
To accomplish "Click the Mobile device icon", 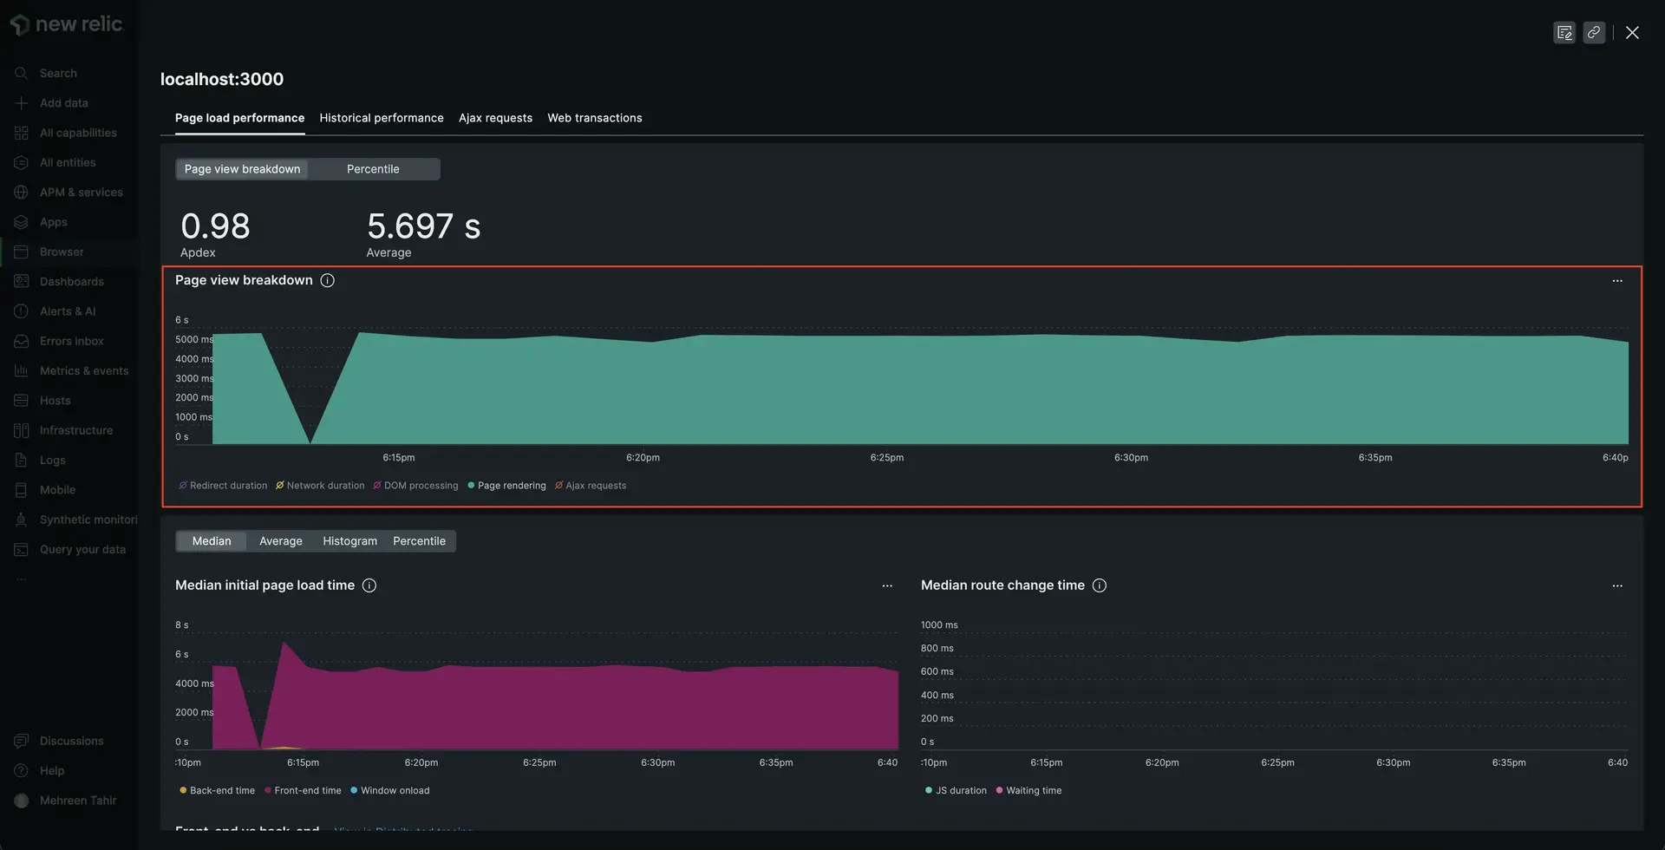I will pyautogui.click(x=22, y=490).
